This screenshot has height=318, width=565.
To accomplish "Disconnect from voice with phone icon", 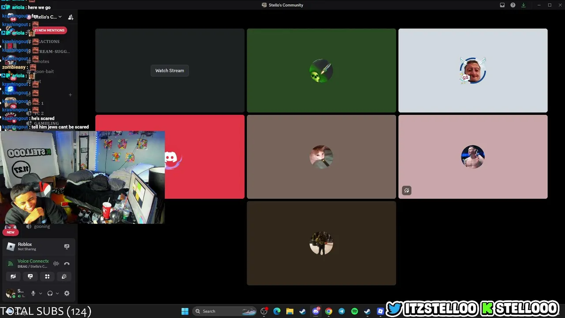I will click(x=67, y=264).
